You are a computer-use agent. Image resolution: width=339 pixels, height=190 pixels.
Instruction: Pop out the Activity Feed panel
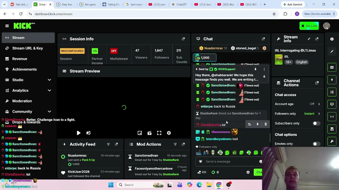(x=116, y=144)
